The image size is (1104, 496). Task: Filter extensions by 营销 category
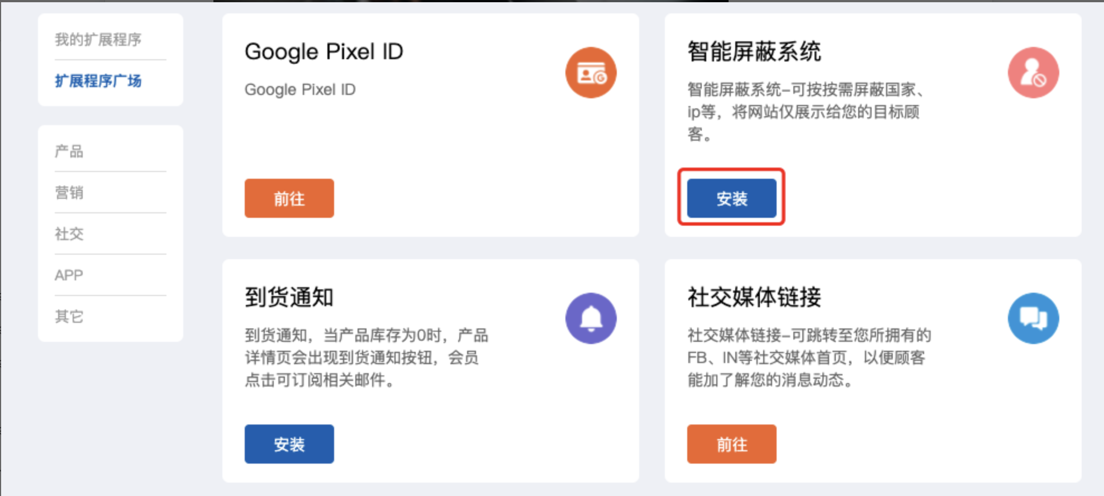(x=69, y=193)
